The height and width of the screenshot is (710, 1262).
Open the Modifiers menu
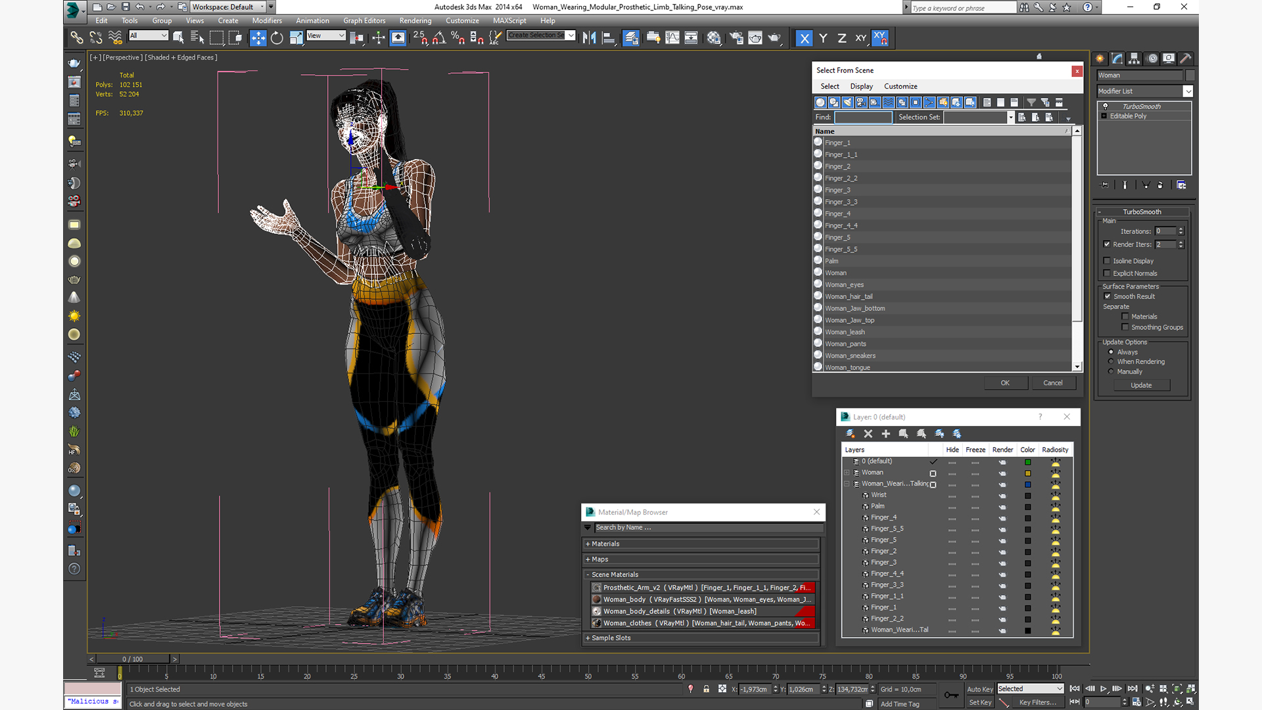click(x=267, y=20)
